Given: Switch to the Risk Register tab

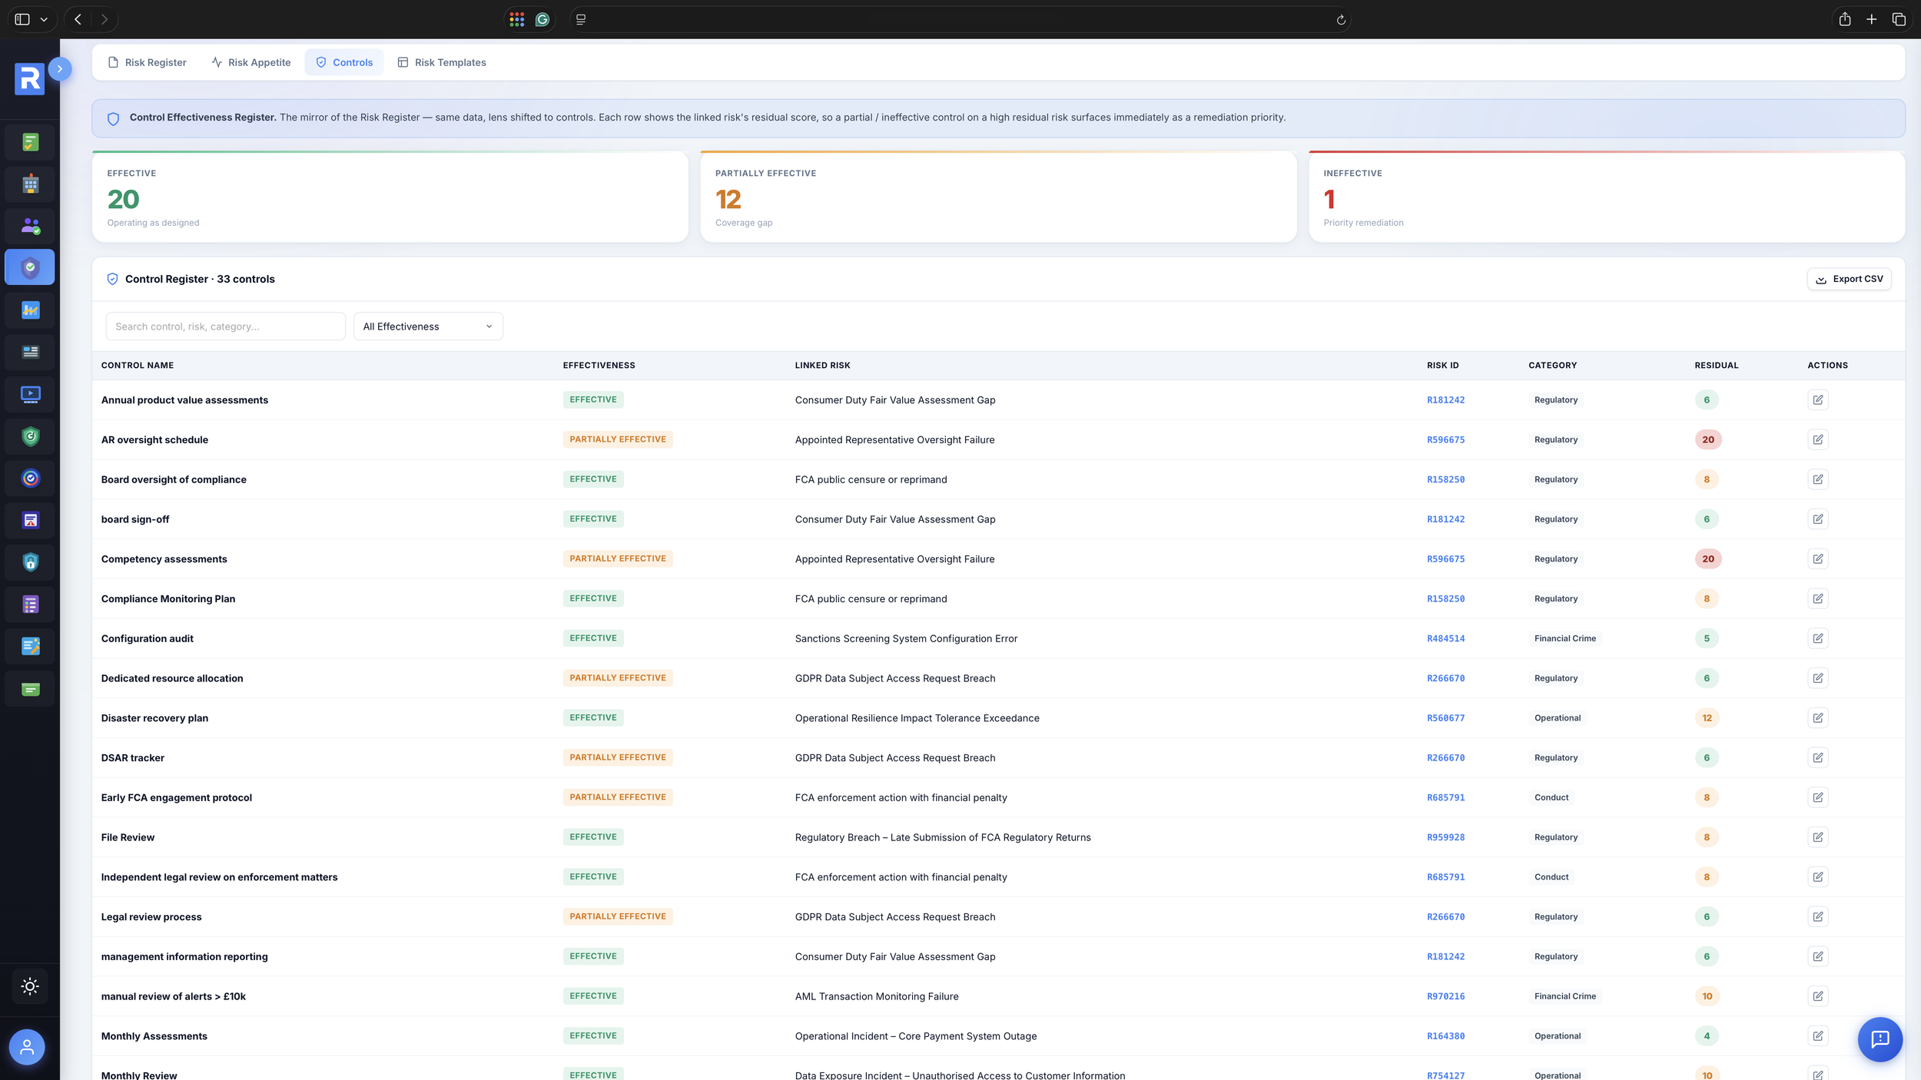Looking at the screenshot, I should click(147, 62).
